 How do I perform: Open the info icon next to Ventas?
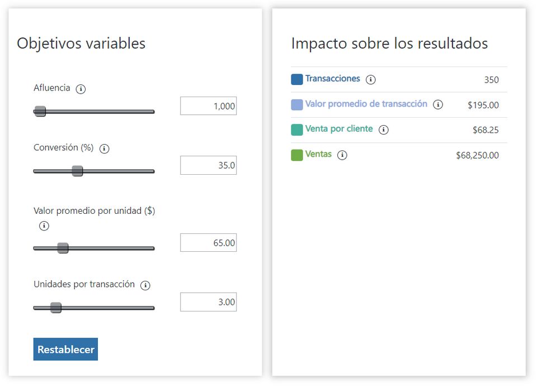[342, 155]
